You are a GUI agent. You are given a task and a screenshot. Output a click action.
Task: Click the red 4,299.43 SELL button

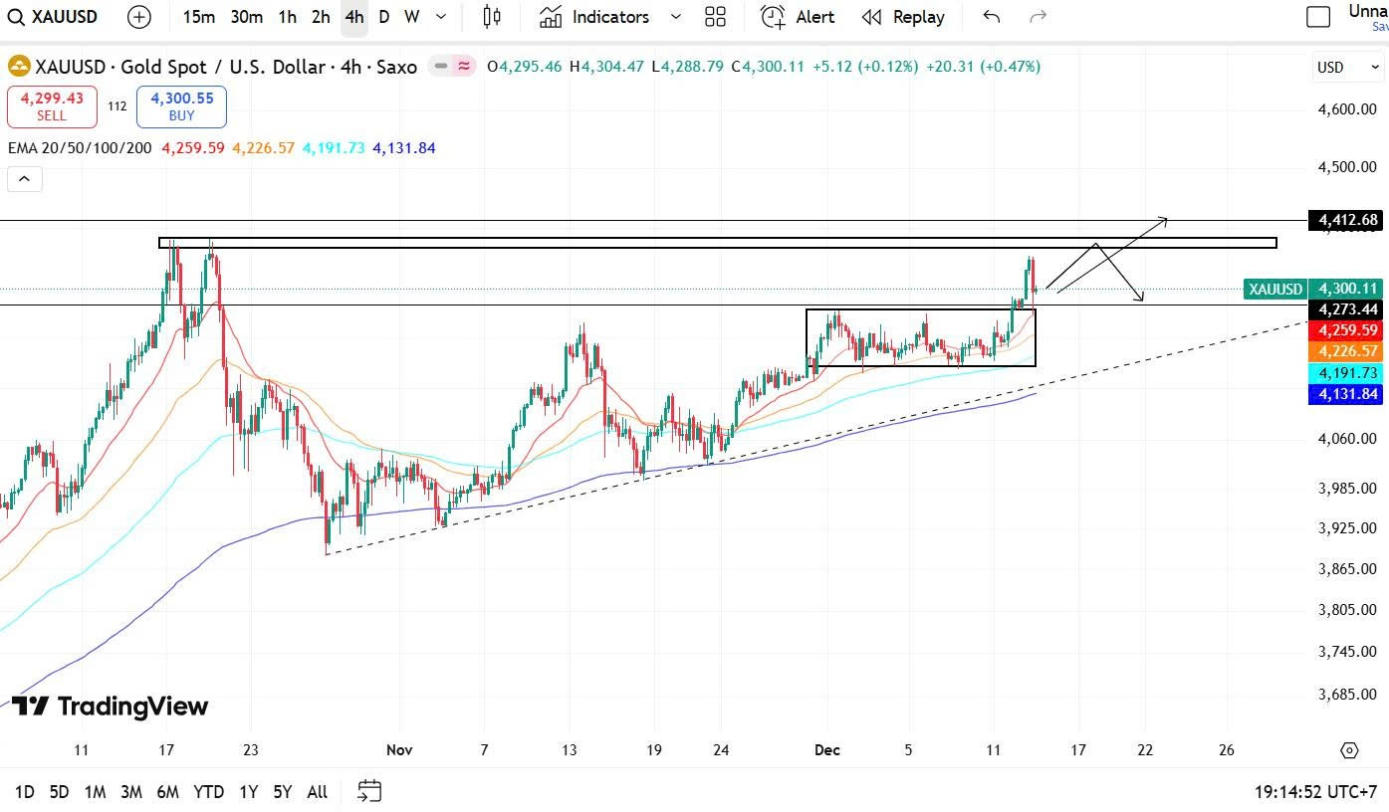[x=52, y=106]
